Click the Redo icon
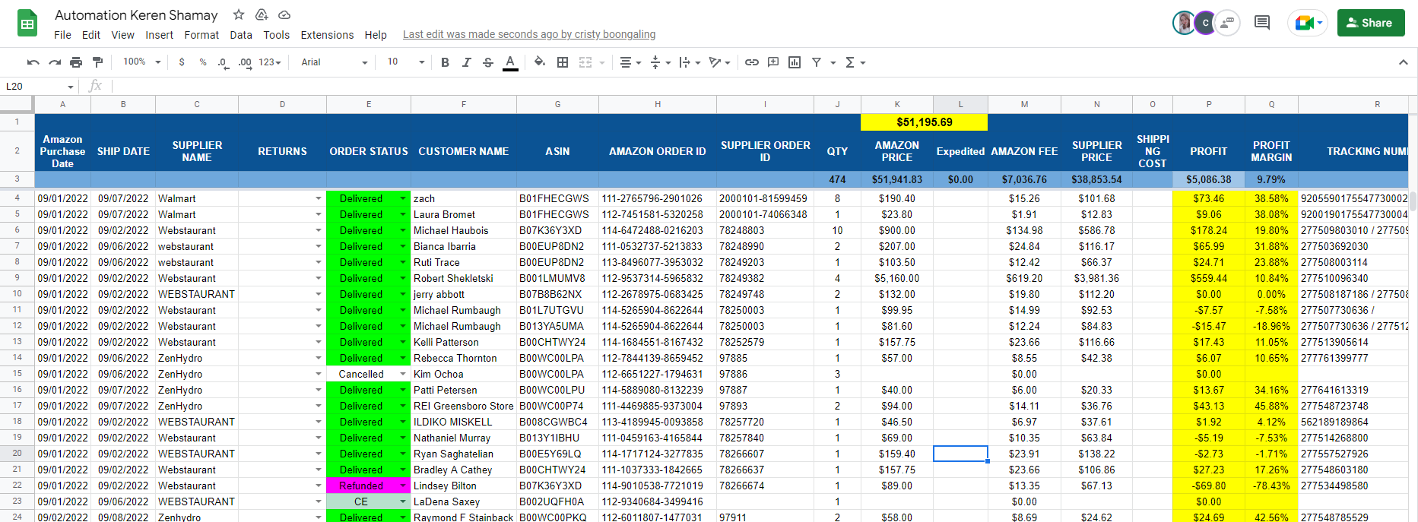This screenshot has height=522, width=1418. click(x=55, y=62)
